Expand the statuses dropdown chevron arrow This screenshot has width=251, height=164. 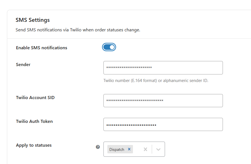(158, 149)
